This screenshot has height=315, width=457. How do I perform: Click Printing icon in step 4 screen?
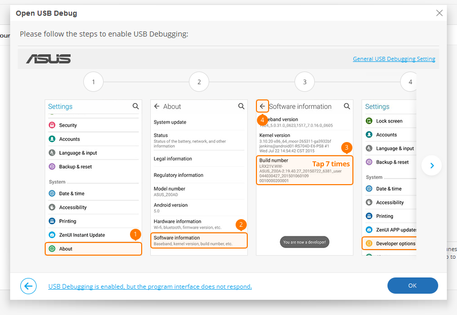[369, 216]
